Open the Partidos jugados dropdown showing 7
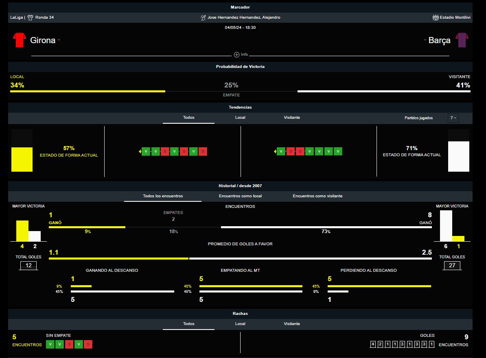 pyautogui.click(x=453, y=118)
